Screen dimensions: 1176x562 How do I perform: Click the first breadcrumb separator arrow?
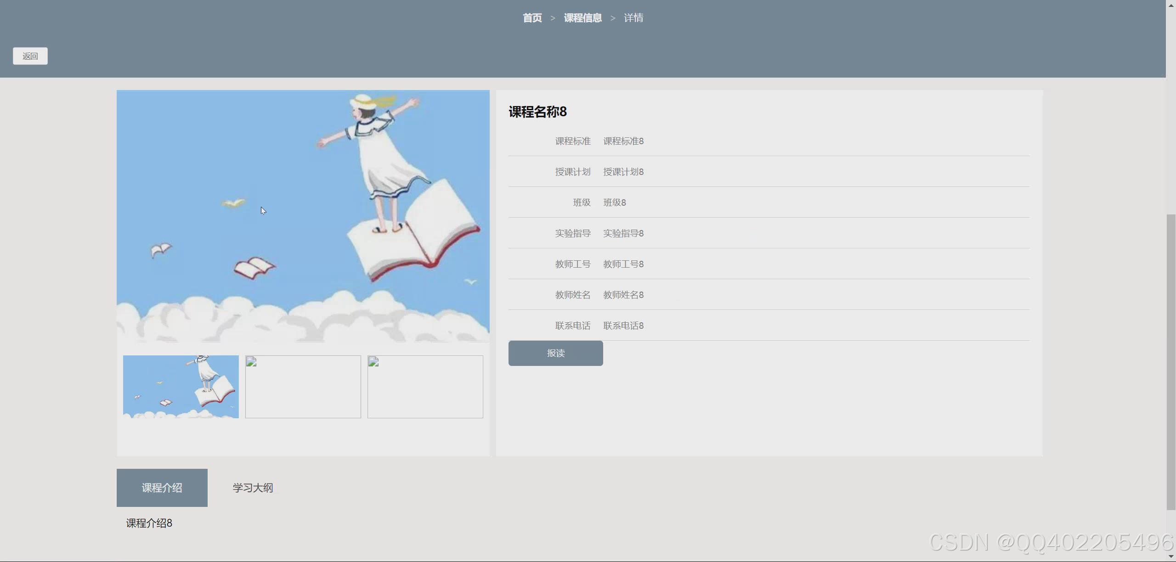point(553,18)
